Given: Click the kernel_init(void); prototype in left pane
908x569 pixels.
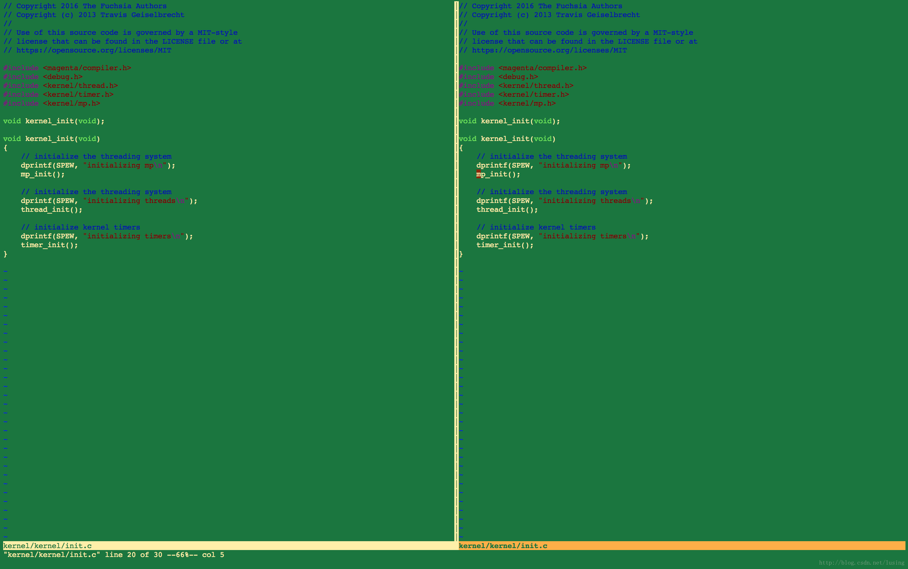Looking at the screenshot, I should pos(54,121).
